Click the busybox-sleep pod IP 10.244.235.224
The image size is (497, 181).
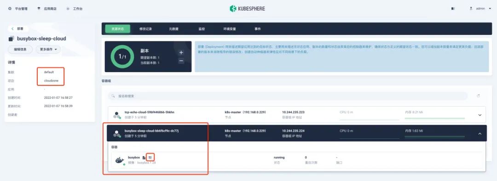(294, 130)
